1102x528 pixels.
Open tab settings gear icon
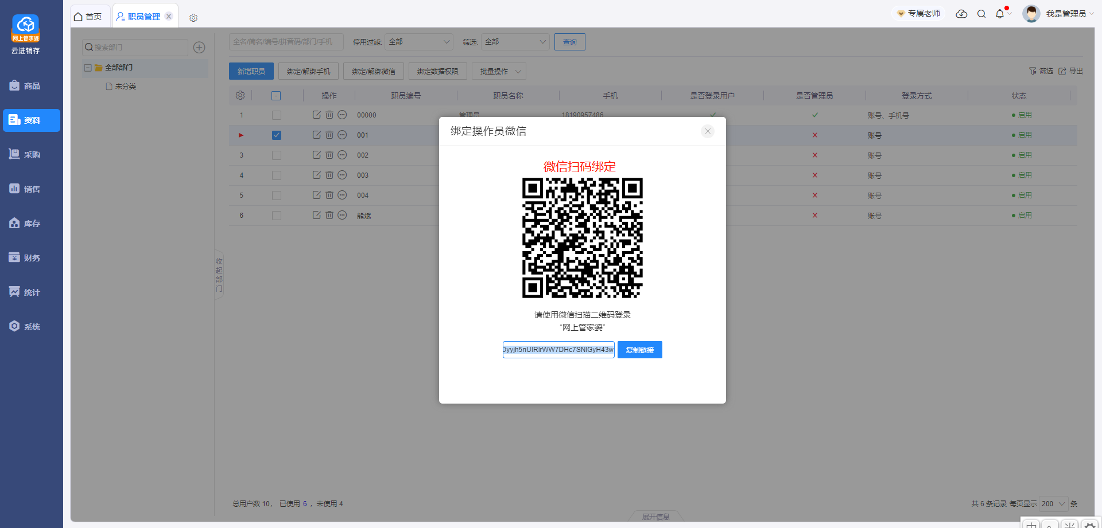click(193, 18)
